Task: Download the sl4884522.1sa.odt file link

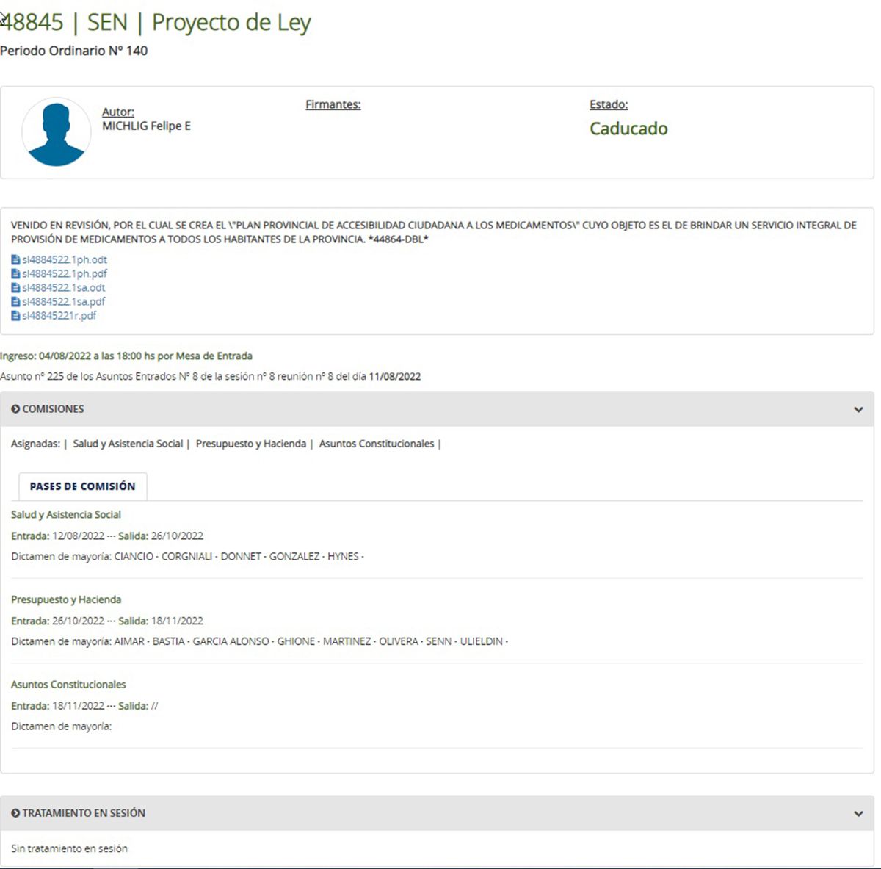Action: (x=64, y=288)
